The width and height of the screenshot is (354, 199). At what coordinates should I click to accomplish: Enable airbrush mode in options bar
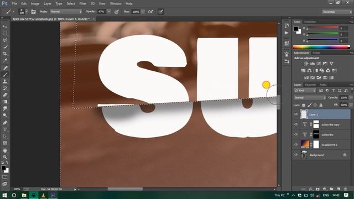tap(150, 12)
